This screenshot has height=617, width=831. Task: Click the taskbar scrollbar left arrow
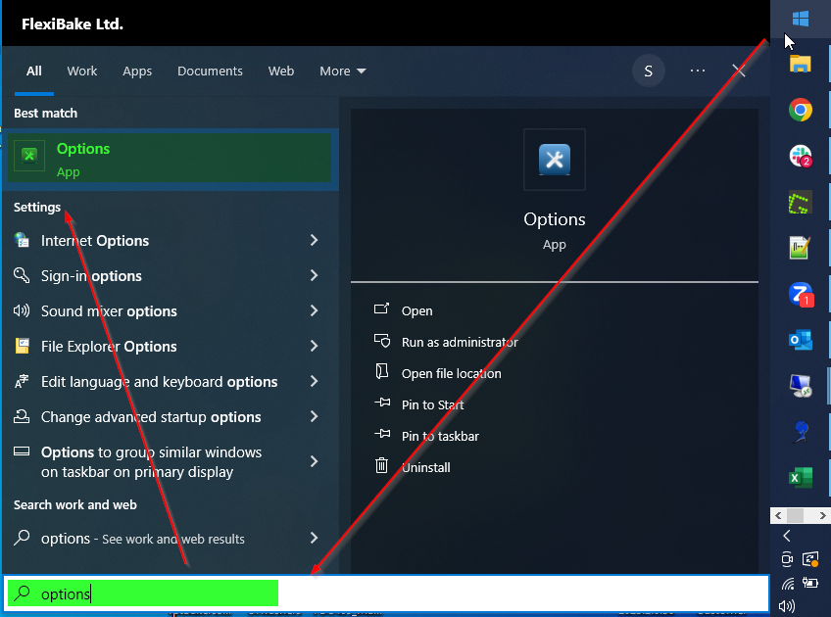pyautogui.click(x=778, y=515)
